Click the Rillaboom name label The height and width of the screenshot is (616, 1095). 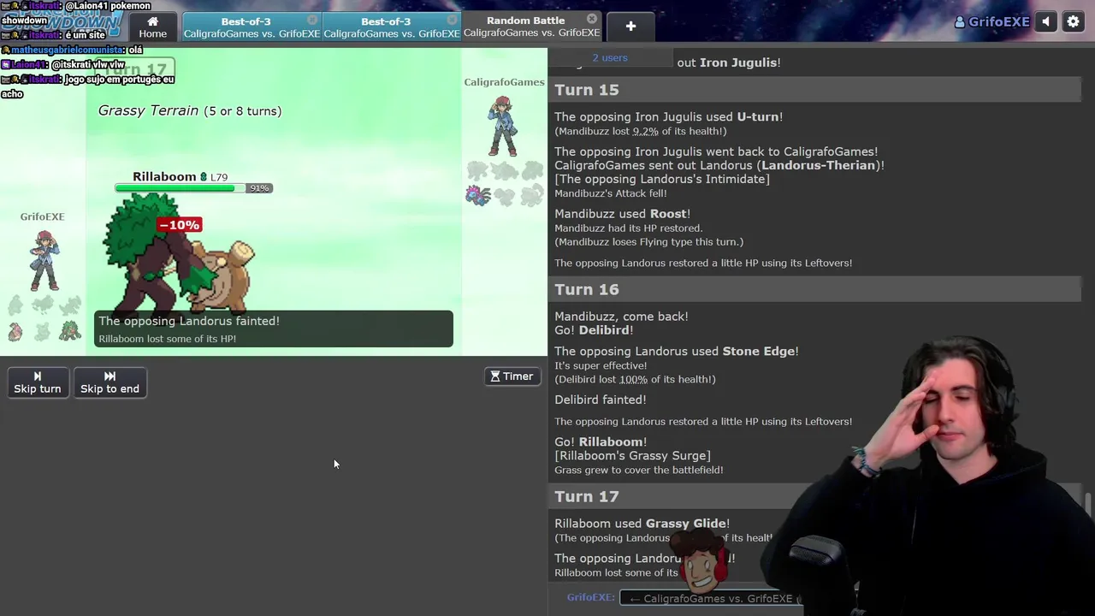coord(164,176)
